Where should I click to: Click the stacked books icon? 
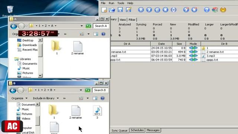click(215, 10)
